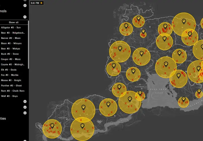Click the paw marker above the dense northern red X cluster
This screenshot has width=203, height=141.
(165, 27)
